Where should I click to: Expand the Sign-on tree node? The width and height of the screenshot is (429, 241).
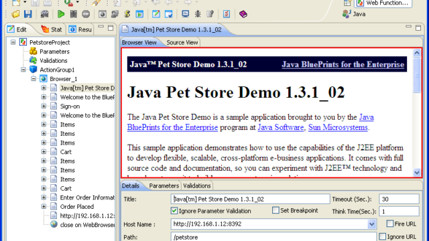point(44,106)
